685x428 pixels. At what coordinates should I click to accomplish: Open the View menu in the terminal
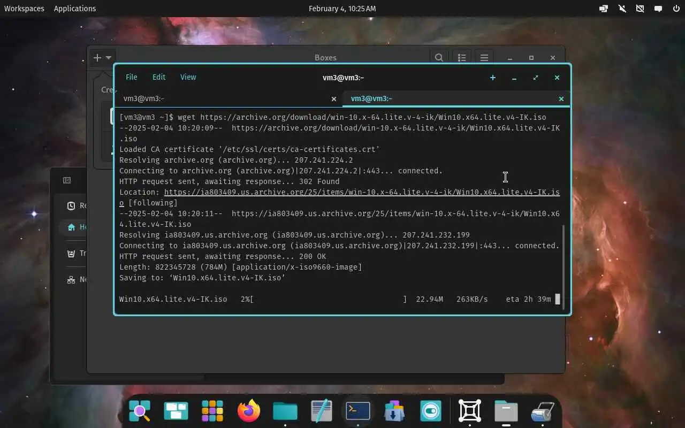tap(188, 77)
